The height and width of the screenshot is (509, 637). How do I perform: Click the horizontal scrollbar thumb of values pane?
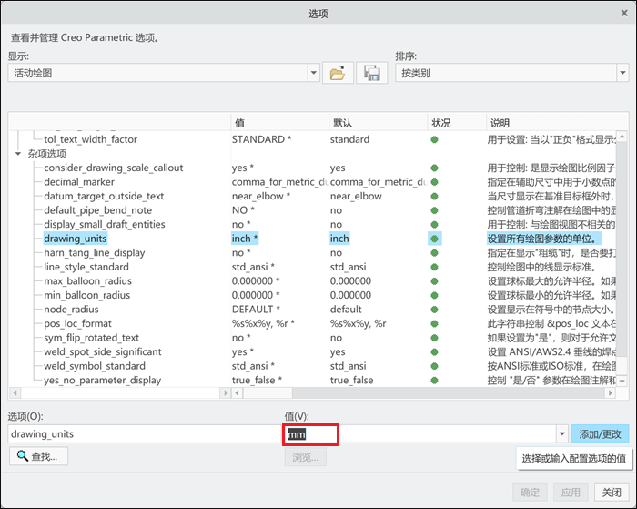(268, 392)
